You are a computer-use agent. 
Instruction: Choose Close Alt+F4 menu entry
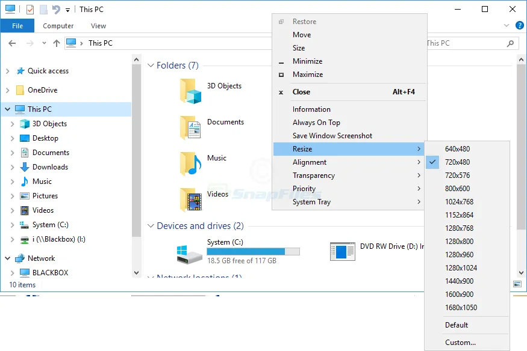coord(349,92)
